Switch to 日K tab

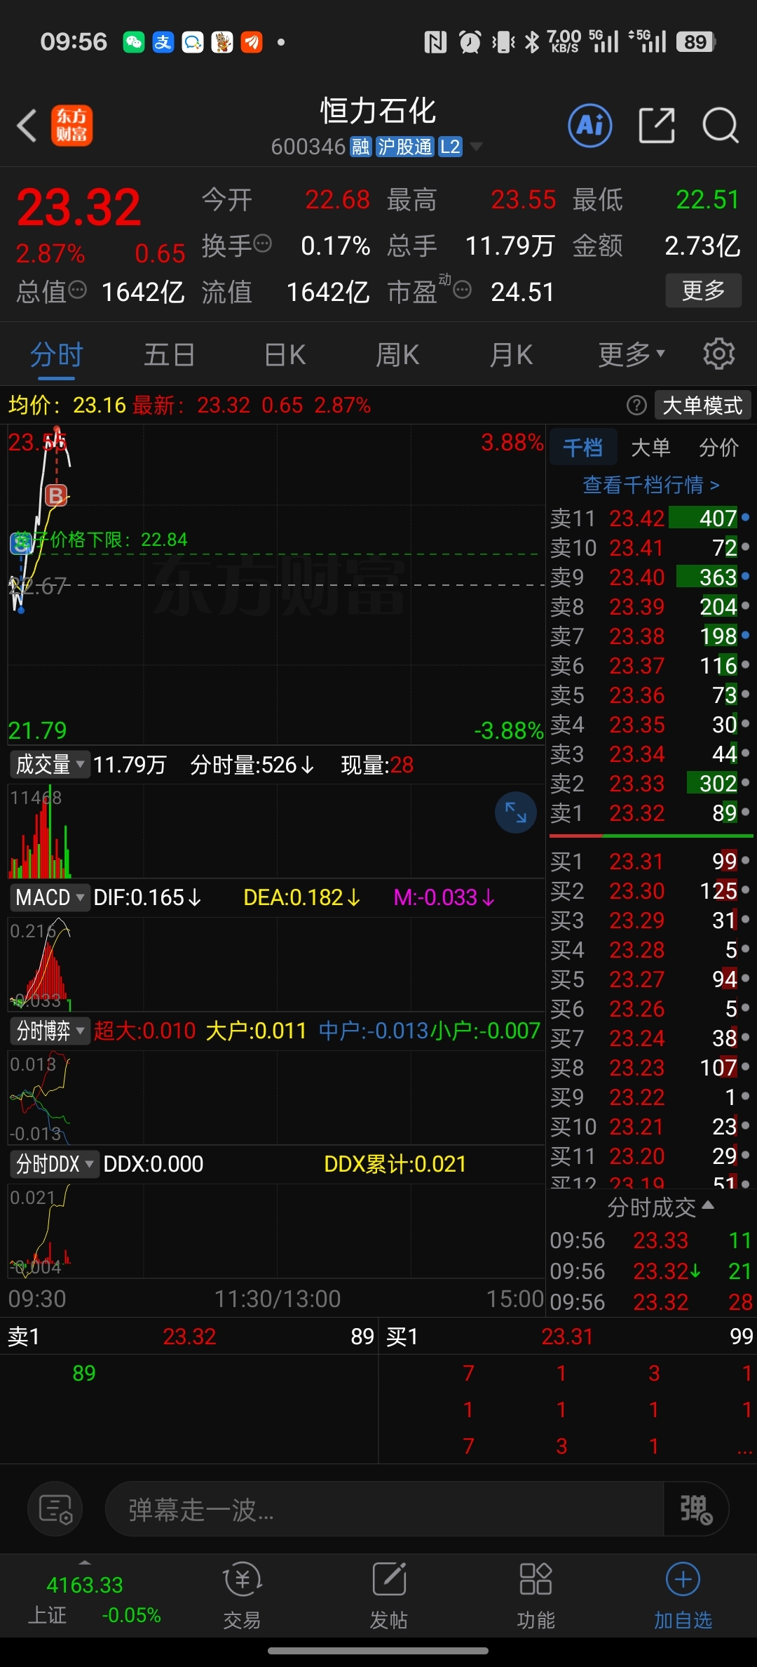pyautogui.click(x=285, y=354)
